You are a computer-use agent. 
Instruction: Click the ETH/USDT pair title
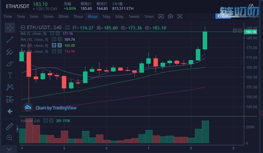pos(17,6)
